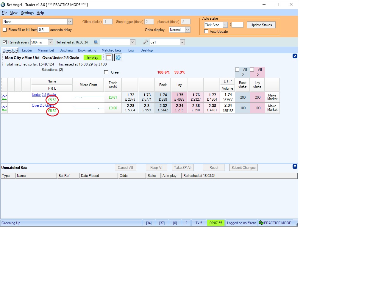Click the Cancel All button
This screenshot has width=381, height=293.
[125, 167]
